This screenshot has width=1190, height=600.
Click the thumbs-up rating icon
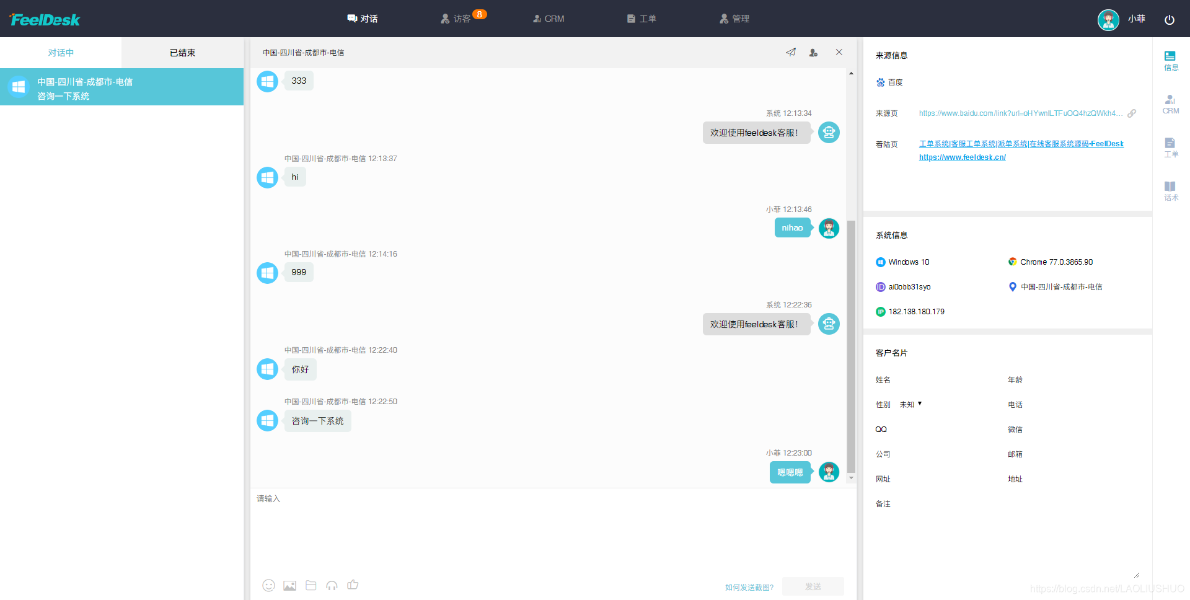353,585
